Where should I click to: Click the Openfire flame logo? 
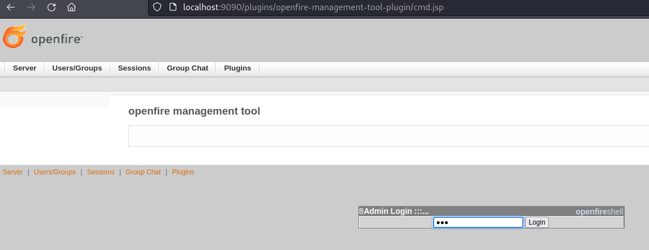[15, 36]
